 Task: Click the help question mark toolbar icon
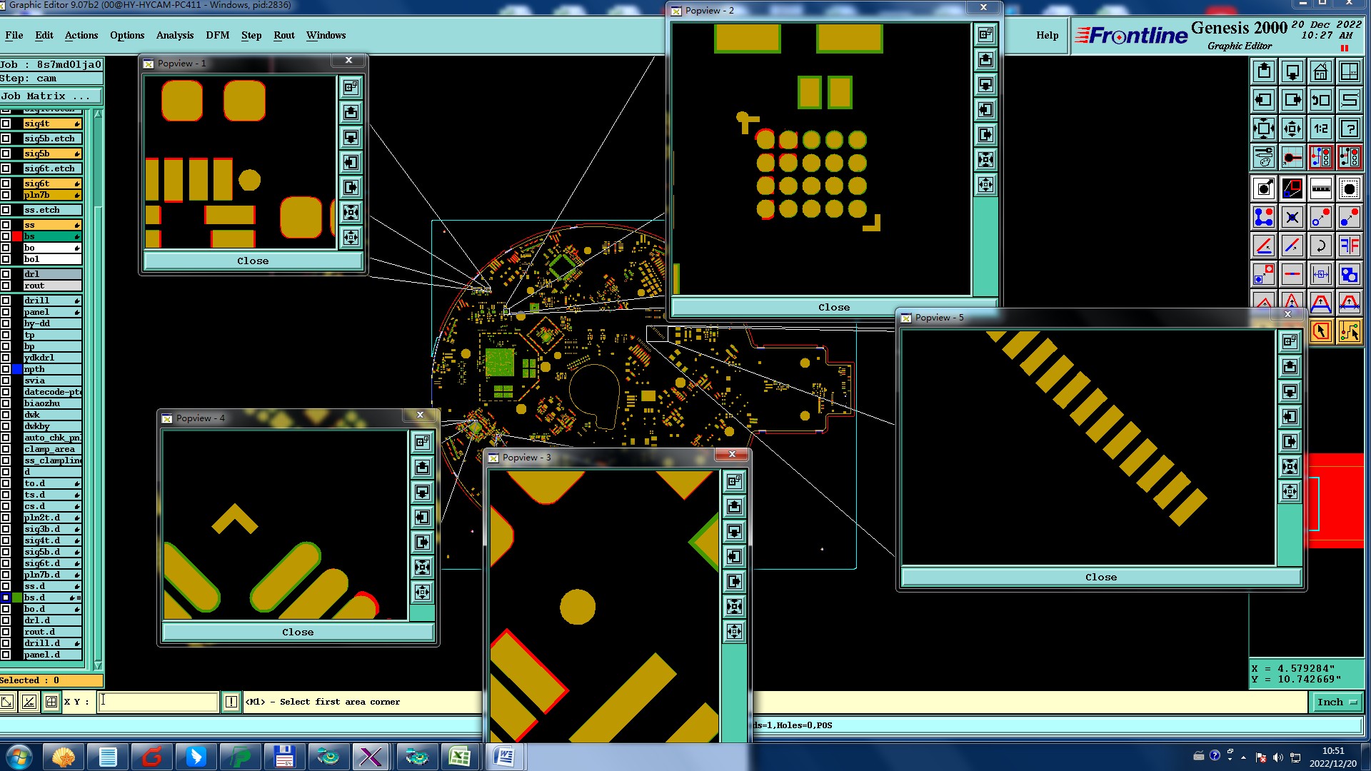click(x=1349, y=128)
